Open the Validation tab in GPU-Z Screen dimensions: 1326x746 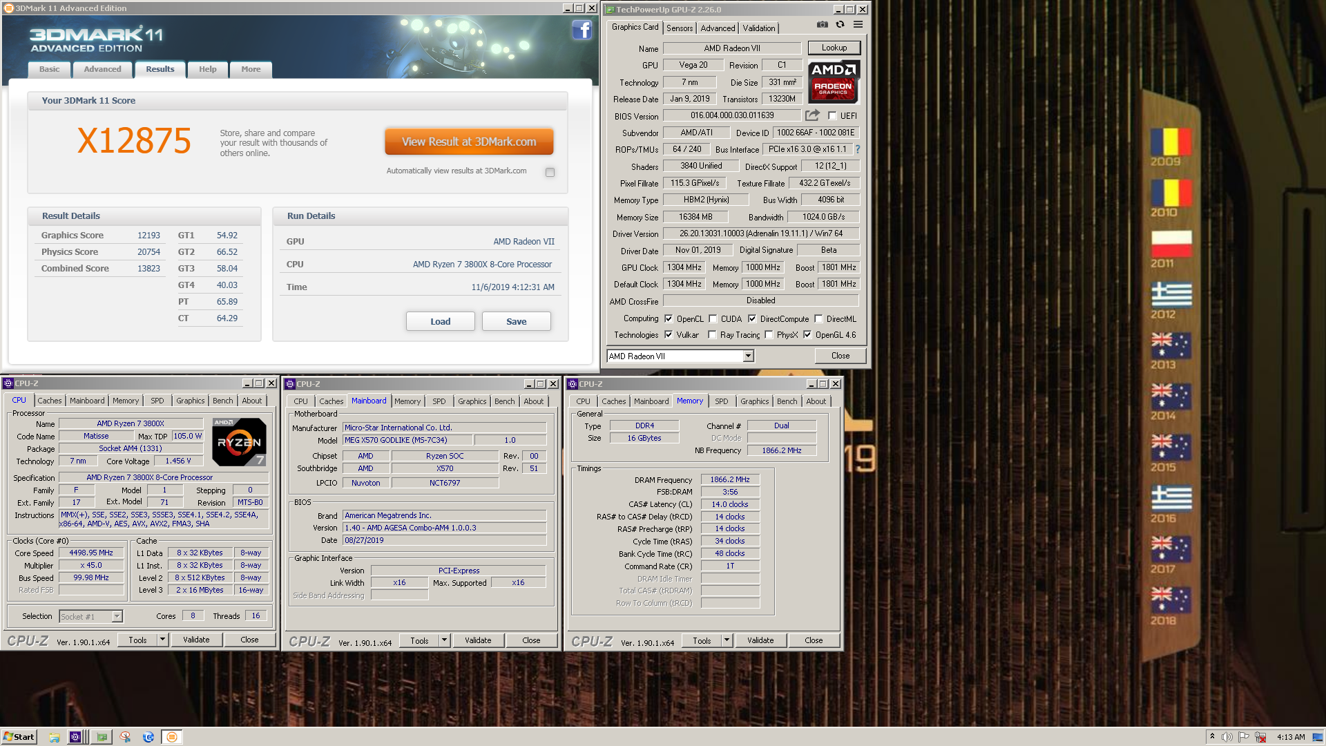[759, 28]
